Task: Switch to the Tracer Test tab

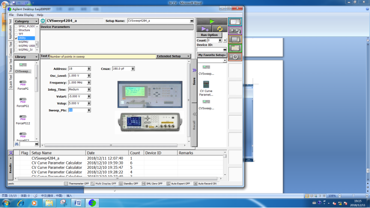Action: point(11,65)
